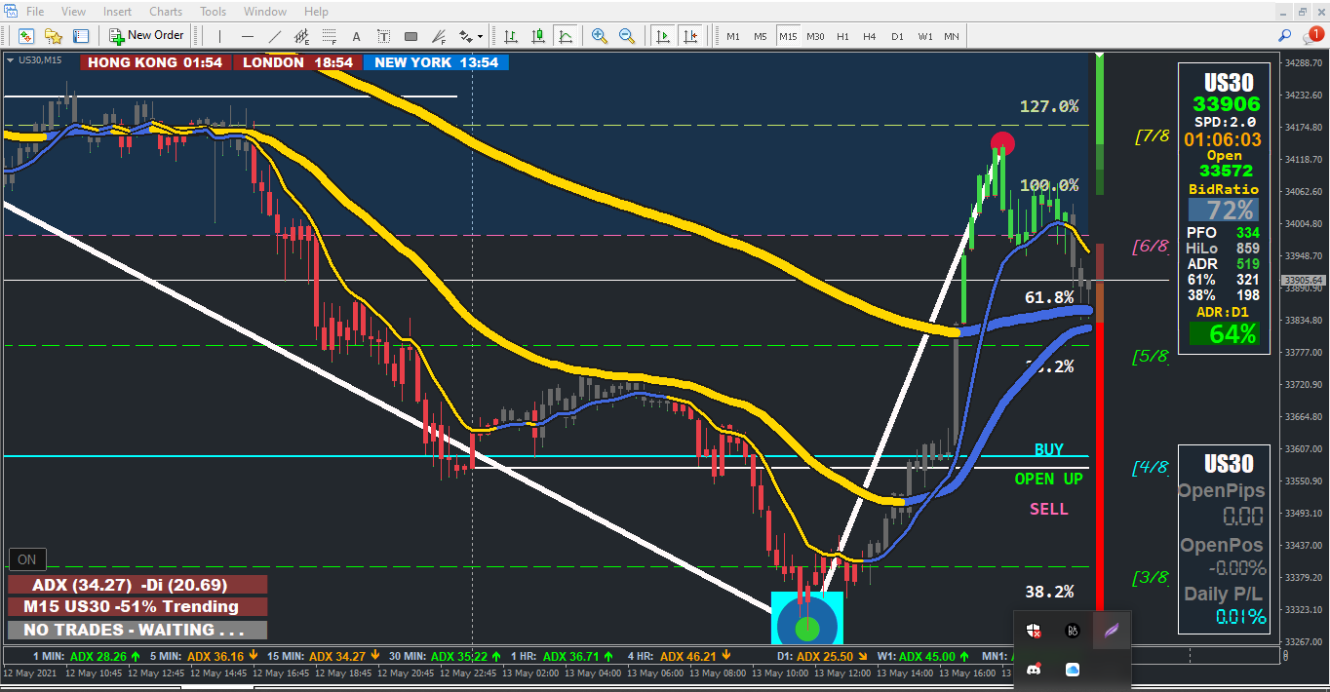1330x692 pixels.
Task: Switch to M30 timeframe
Action: pos(815,36)
